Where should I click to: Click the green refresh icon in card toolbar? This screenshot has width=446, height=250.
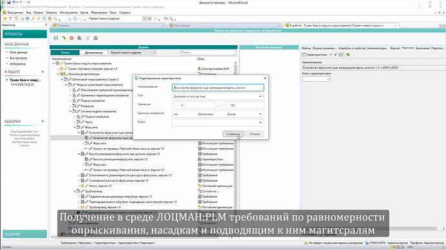348,54
